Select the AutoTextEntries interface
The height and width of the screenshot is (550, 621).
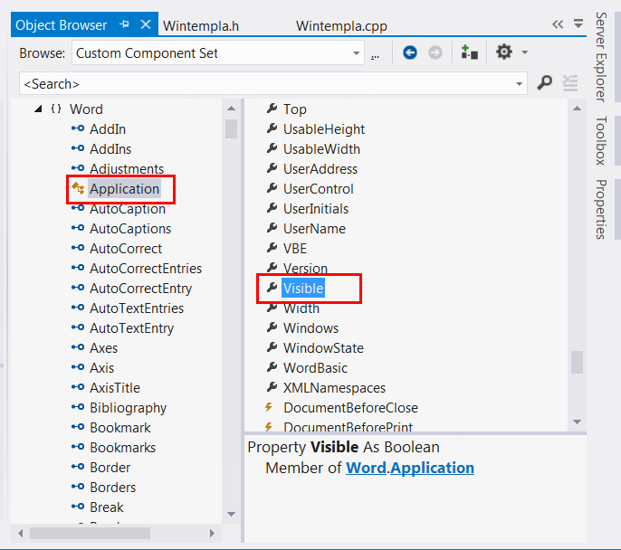click(x=137, y=308)
